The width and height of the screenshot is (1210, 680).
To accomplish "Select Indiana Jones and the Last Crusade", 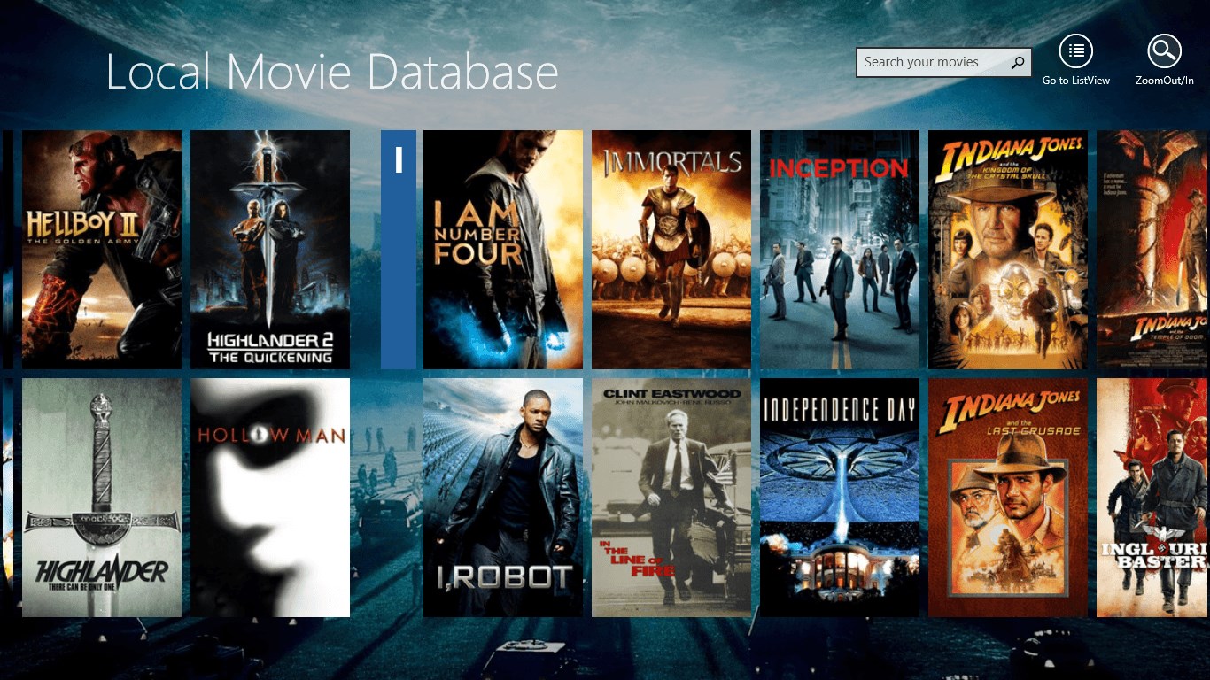I will pos(1008,498).
